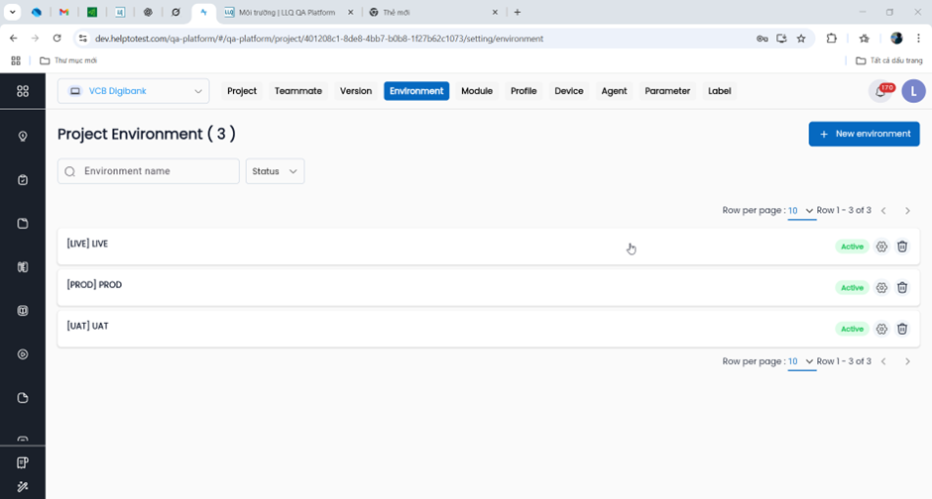Open the notifications bell
The image size is (932, 499).
879,91
